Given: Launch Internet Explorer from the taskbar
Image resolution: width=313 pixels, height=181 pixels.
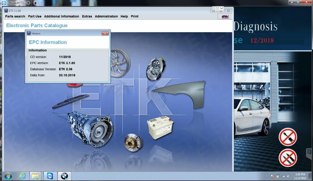Looking at the screenshot, I should (22, 176).
